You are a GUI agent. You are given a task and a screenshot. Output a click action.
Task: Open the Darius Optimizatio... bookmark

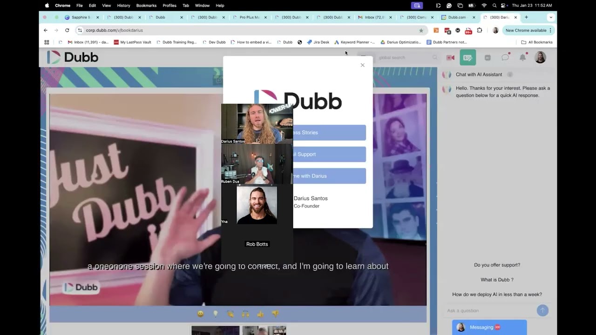pyautogui.click(x=400, y=42)
